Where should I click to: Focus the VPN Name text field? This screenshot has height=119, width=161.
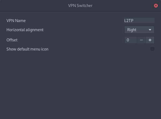coord(139,21)
